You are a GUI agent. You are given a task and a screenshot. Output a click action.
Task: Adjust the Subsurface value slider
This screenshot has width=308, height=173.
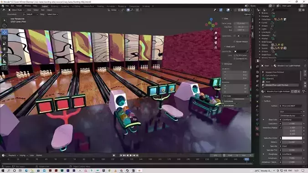292,123
